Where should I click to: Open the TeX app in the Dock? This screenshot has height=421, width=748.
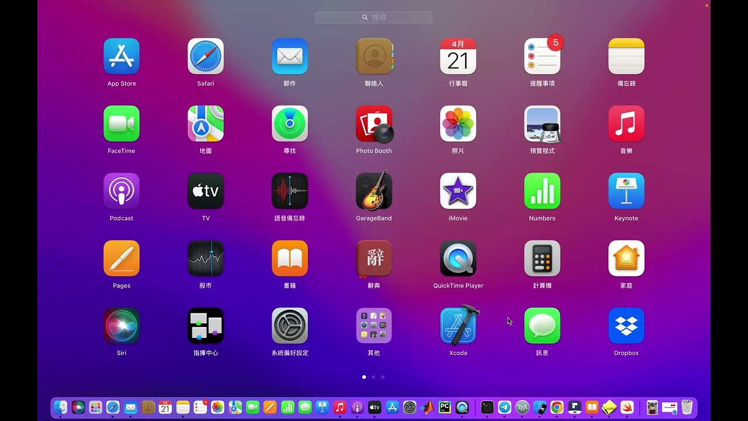pyautogui.click(x=522, y=407)
